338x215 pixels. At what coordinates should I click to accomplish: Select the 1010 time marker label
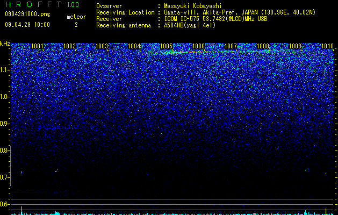pos(327,46)
